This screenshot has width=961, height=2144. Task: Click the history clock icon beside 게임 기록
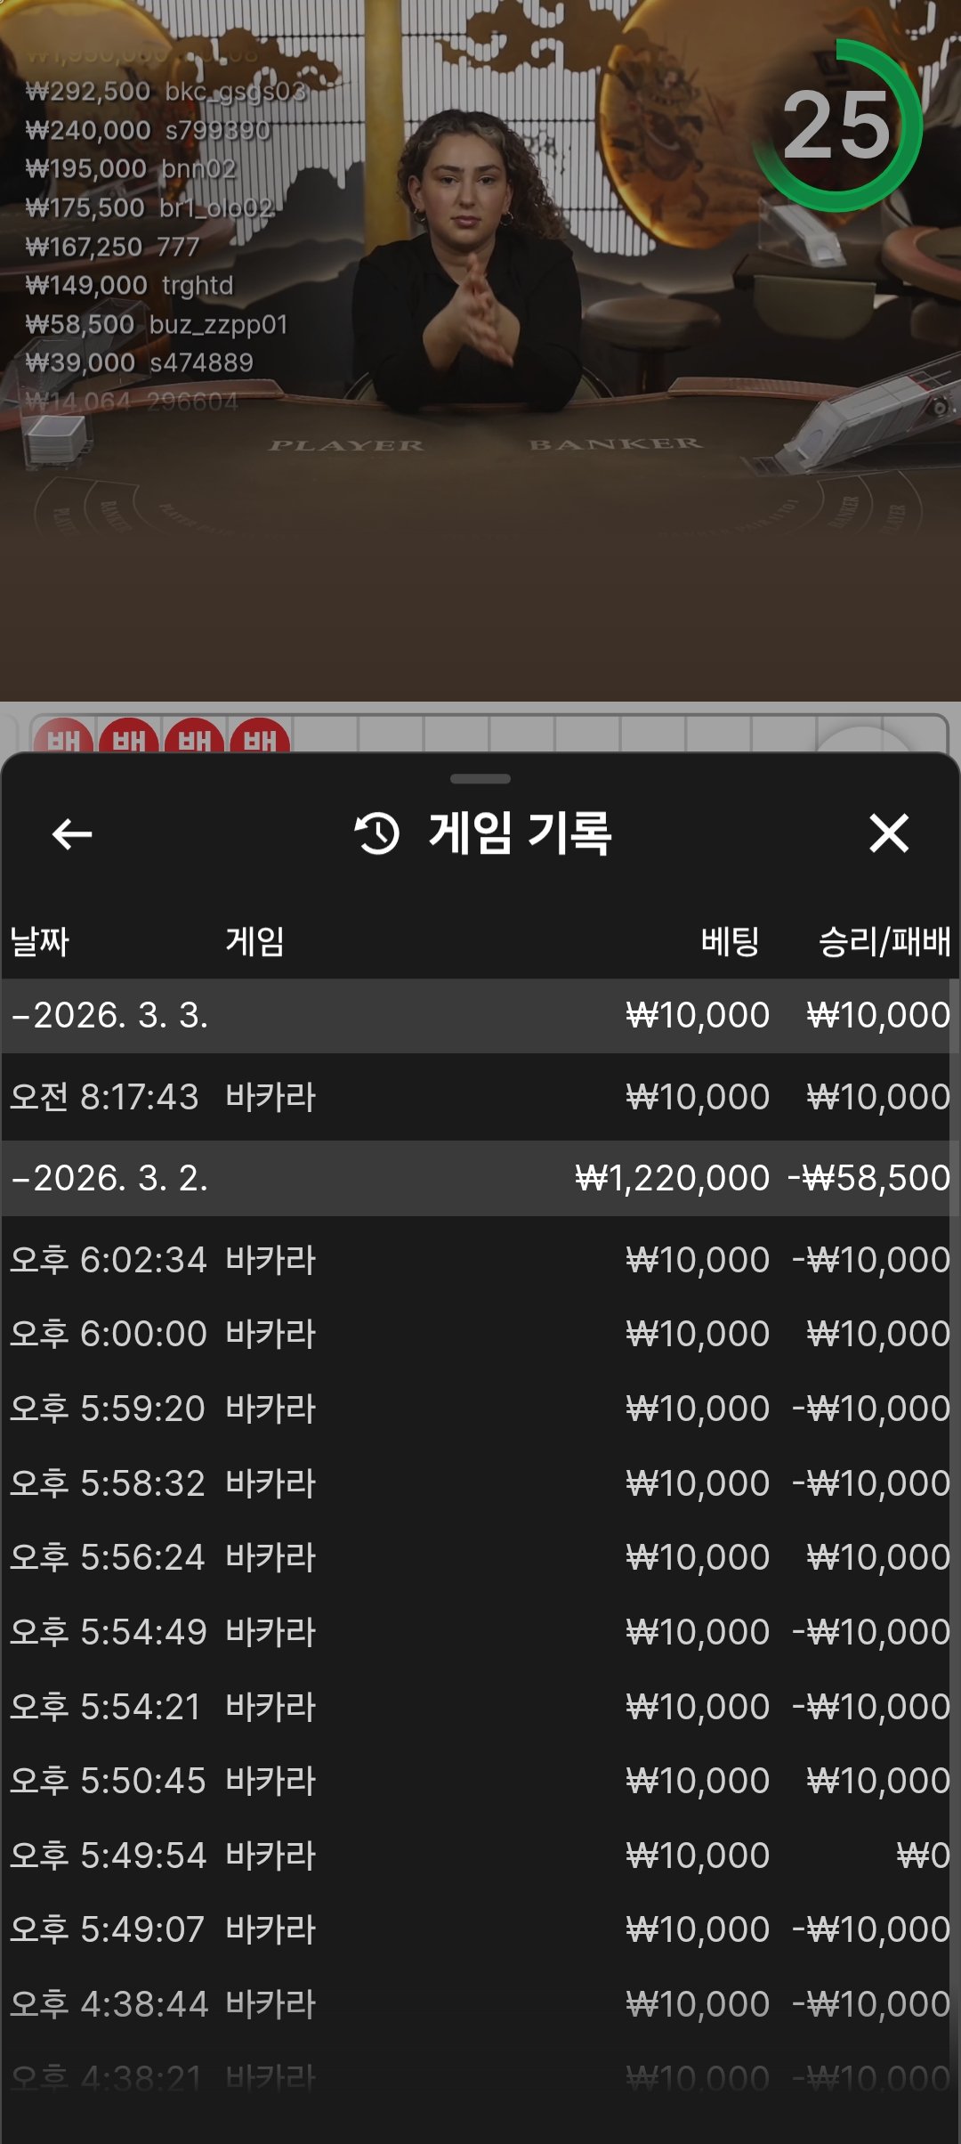(377, 834)
